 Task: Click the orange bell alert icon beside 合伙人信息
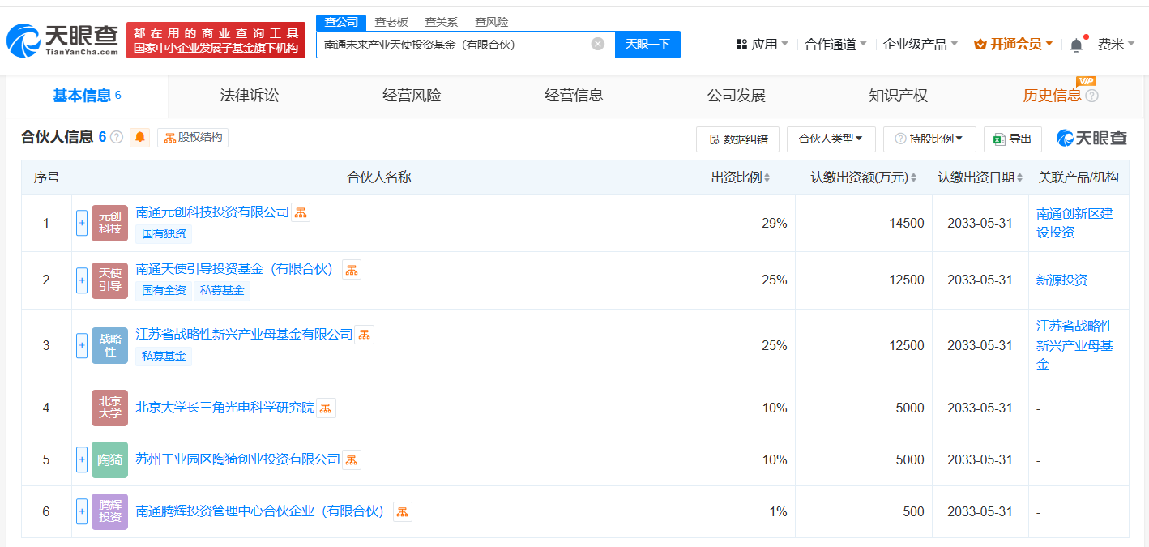pos(139,138)
